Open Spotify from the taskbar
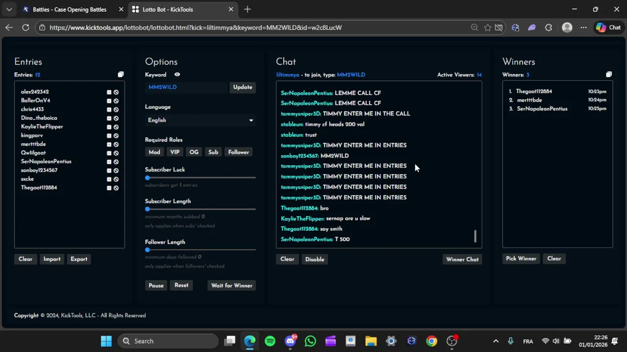 (x=270, y=341)
